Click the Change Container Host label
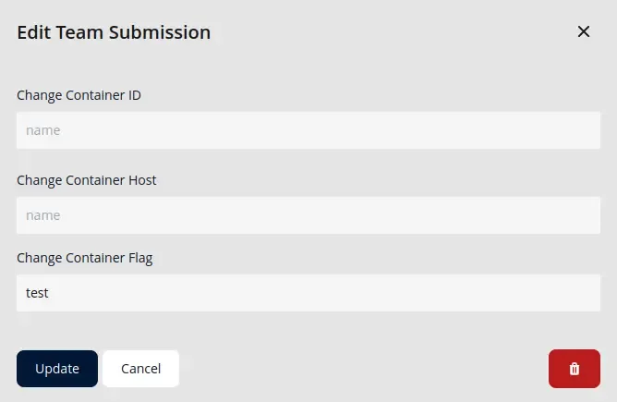617x402 pixels. [87, 180]
